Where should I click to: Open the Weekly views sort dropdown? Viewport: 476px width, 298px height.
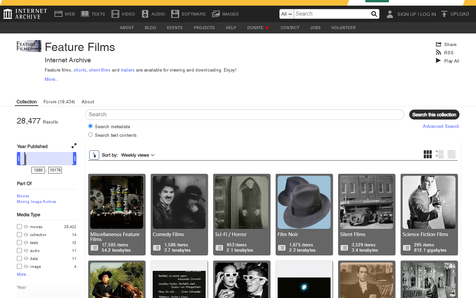tap(138, 155)
